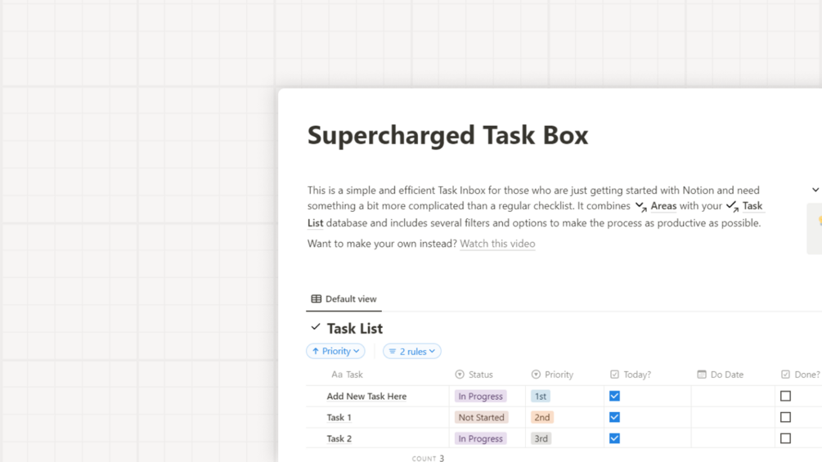This screenshot has height=462, width=822.
Task: Open the Task List linked page in description
Action: [x=752, y=206]
